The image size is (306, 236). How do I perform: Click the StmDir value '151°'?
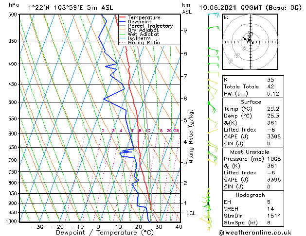point(273,216)
